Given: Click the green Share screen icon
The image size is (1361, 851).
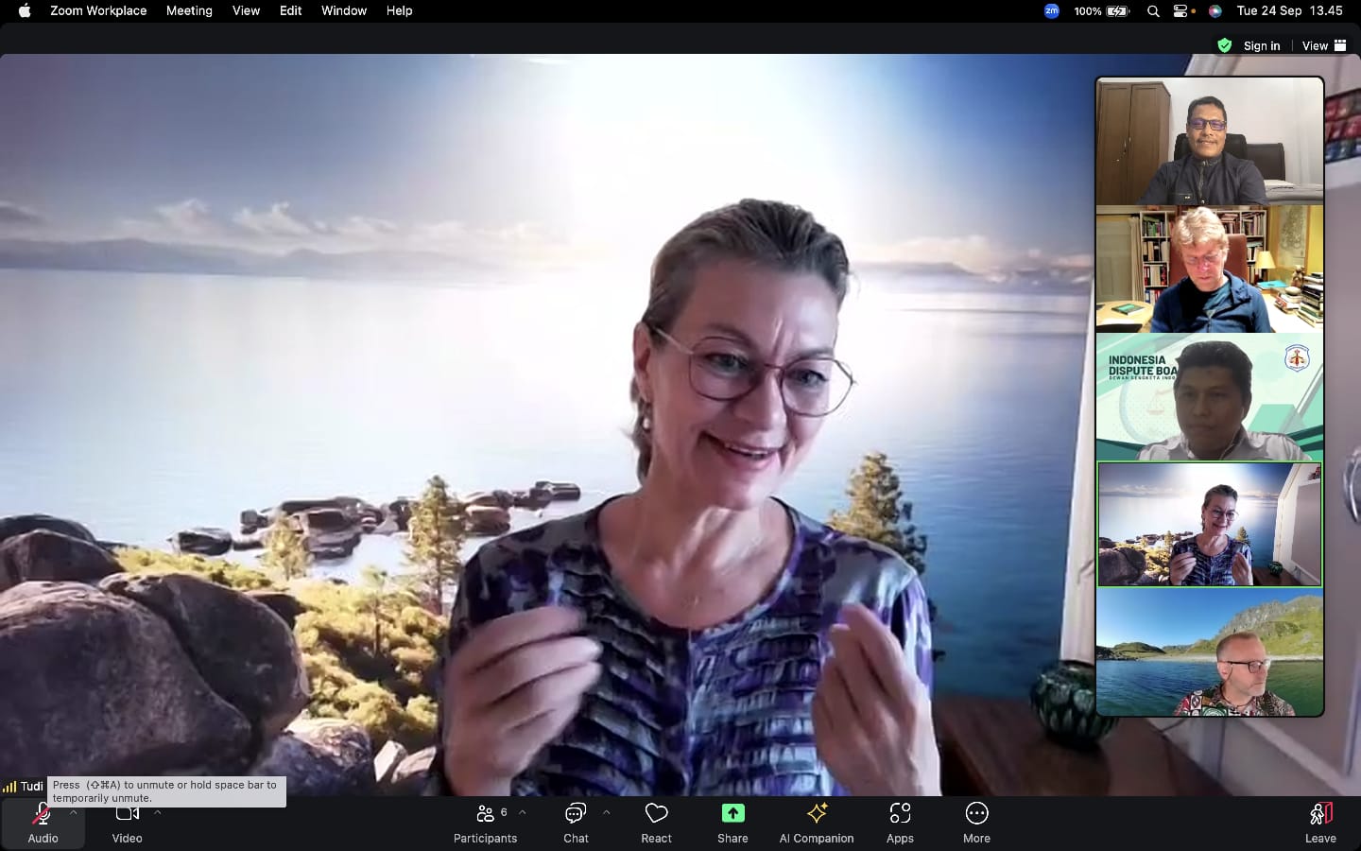Looking at the screenshot, I should coord(732,814).
